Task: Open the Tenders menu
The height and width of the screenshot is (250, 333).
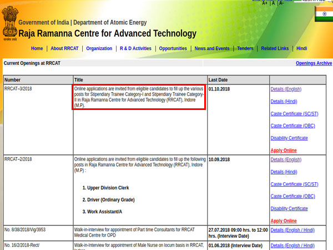Action: click(245, 48)
